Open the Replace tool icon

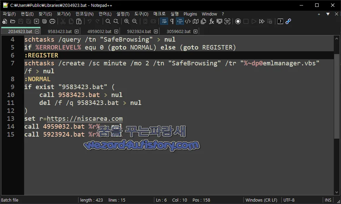(x=116, y=21)
